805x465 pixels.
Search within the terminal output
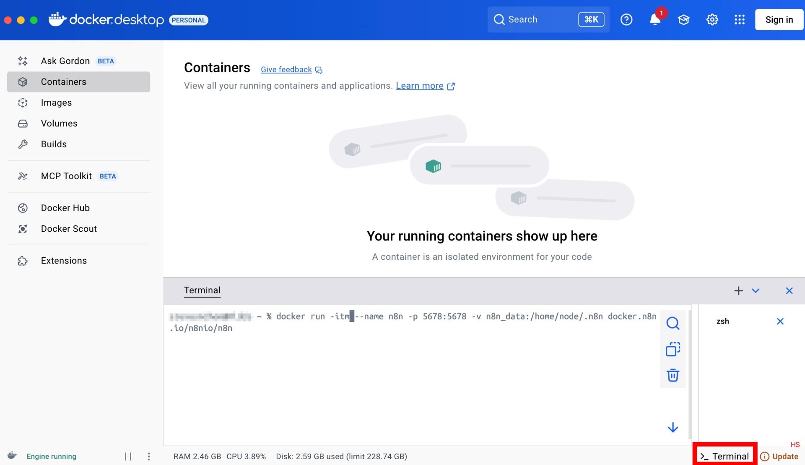pos(673,323)
